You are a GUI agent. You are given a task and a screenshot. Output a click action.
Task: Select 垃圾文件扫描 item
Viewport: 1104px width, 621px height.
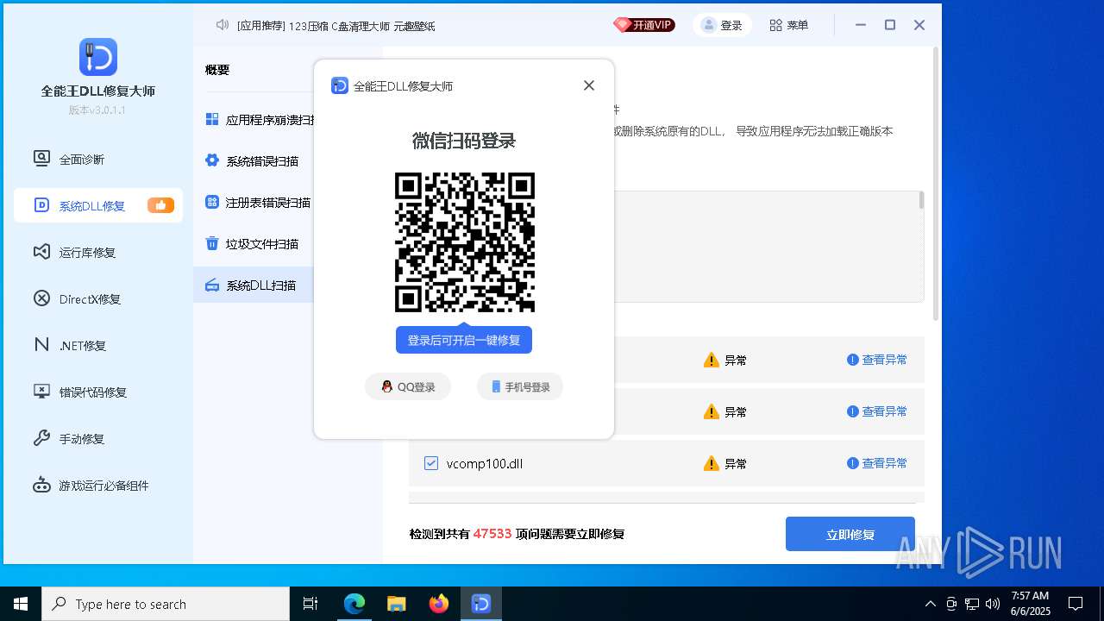tap(252, 244)
